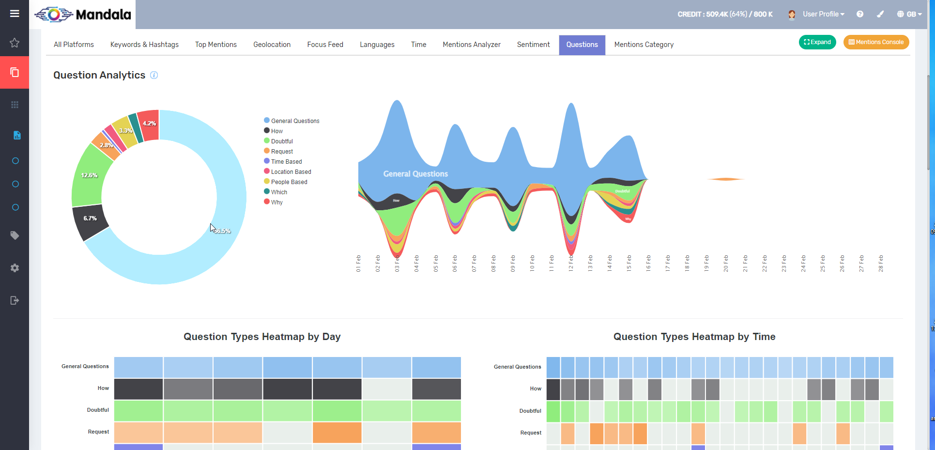The width and height of the screenshot is (935, 450).
Task: Toggle the How series in the legend
Action: point(277,131)
